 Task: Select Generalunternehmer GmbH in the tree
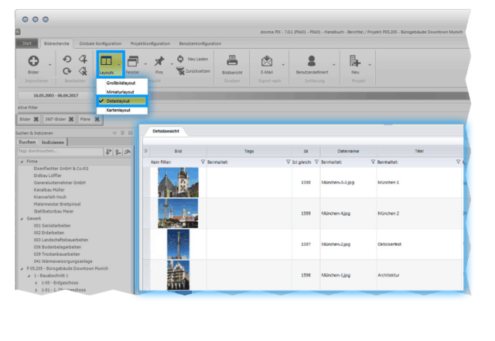pyautogui.click(x=60, y=182)
